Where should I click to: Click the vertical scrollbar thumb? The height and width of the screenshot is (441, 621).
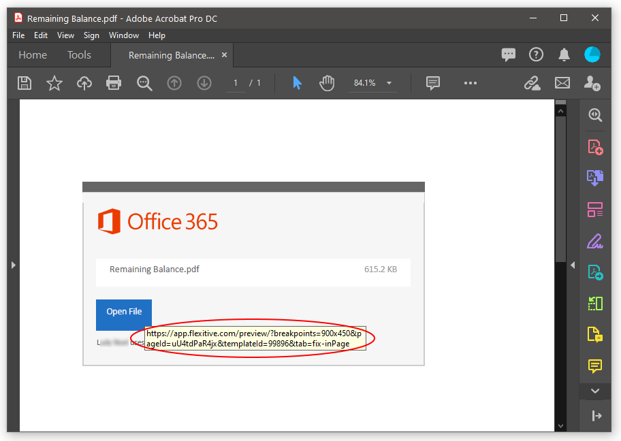pyautogui.click(x=560, y=189)
